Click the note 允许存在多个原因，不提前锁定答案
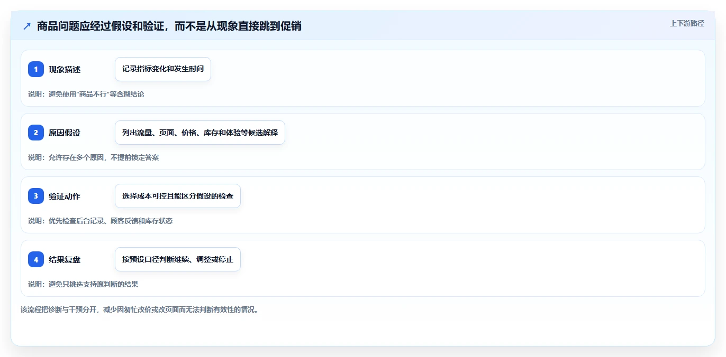The image size is (726, 357). pos(93,157)
